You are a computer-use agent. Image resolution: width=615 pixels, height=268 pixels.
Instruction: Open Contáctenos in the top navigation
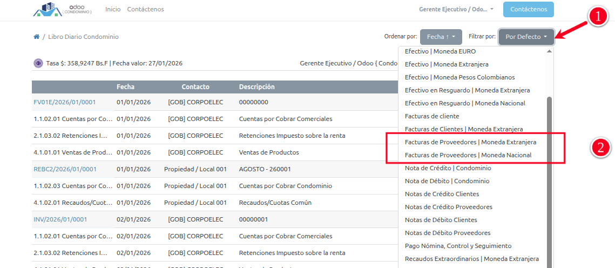(x=145, y=9)
